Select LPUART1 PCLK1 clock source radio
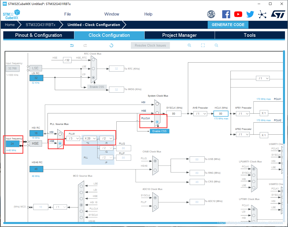Image resolution: width=288 pixels, height=227 pixels. (x=254, y=169)
